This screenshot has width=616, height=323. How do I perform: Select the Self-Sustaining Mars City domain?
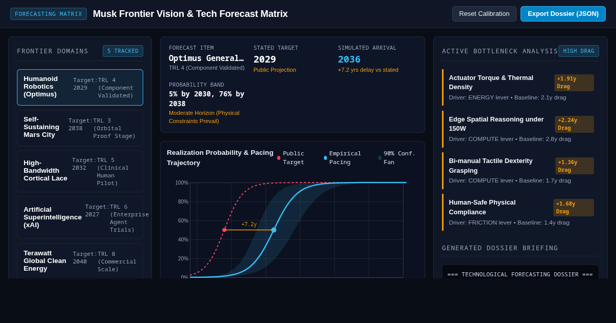pyautogui.click(x=80, y=128)
